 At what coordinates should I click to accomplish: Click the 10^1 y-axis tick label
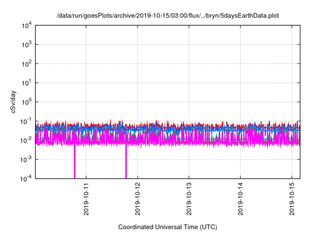26,83
